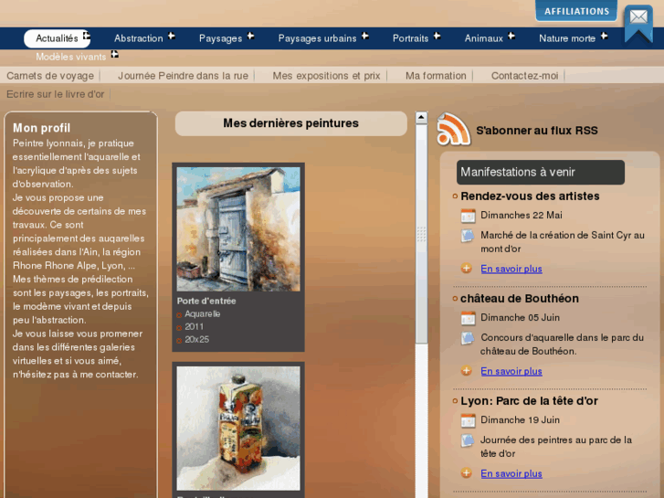This screenshot has width=664, height=498.
Task: Expand the Paysages urbains submenu plus
Action: click(x=365, y=36)
